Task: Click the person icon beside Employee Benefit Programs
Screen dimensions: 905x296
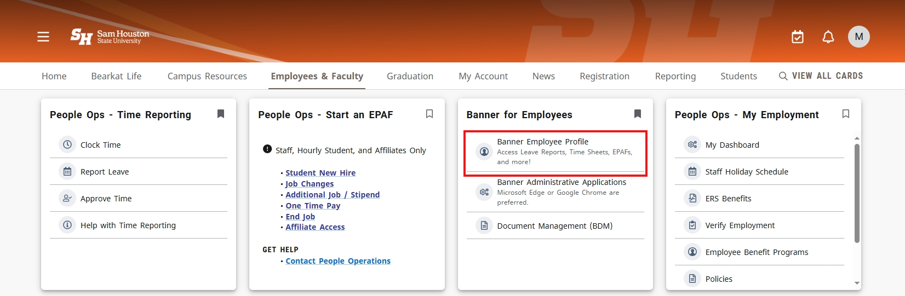Action: coord(692,252)
